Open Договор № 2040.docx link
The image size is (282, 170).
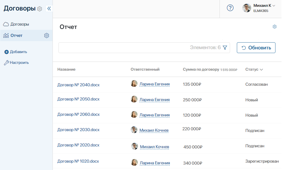pyautogui.click(x=78, y=85)
